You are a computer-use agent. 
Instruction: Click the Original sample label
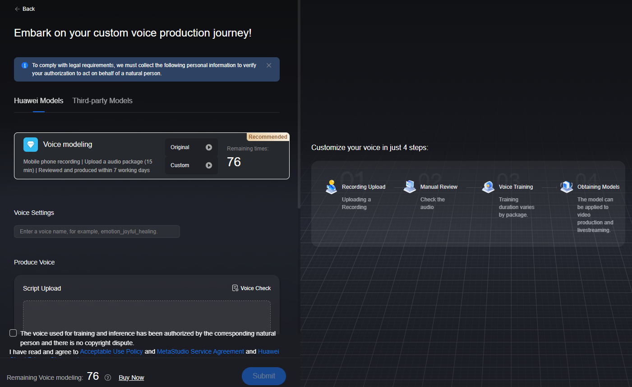tap(180, 147)
